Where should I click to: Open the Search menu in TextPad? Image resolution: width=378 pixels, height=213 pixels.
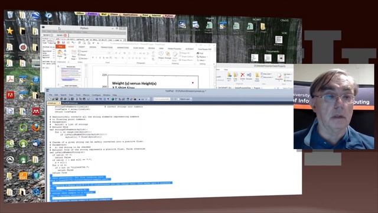click(x=63, y=95)
